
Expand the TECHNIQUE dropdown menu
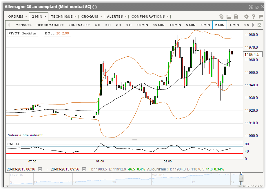pos(64,16)
